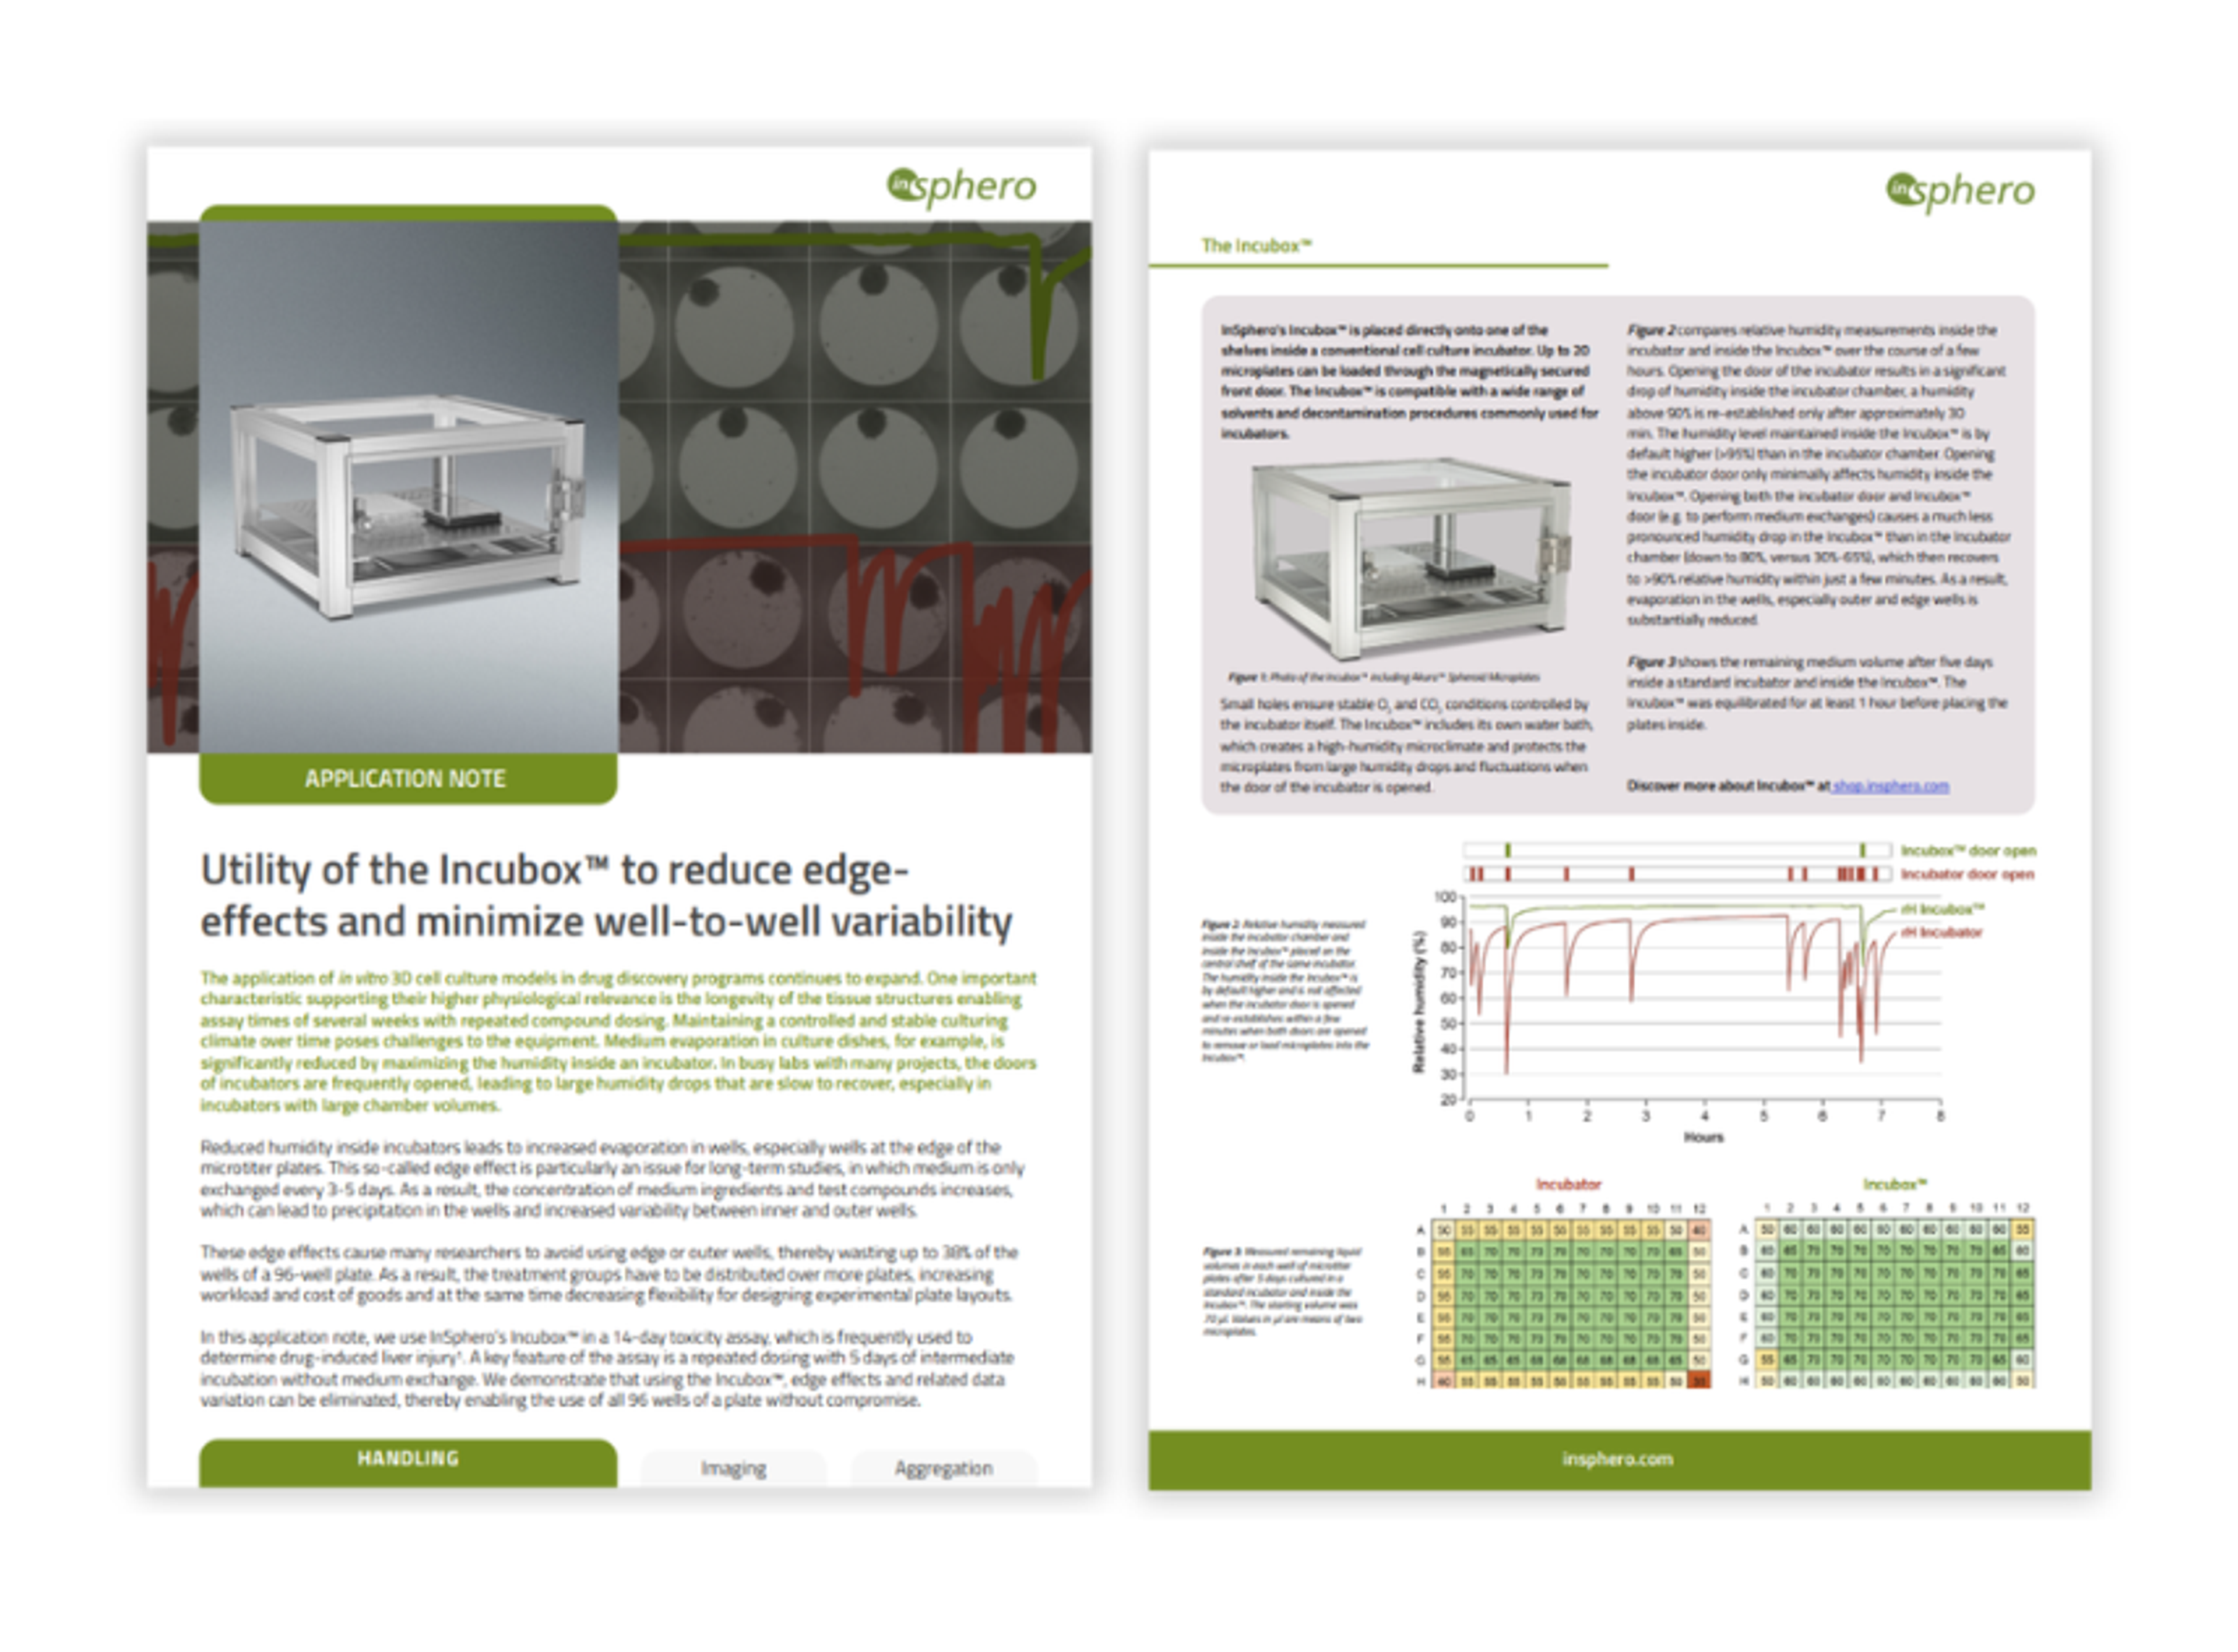This screenshot has height=1652, width=2238.
Task: Click the Figure 2 caption text
Action: 1285,991
